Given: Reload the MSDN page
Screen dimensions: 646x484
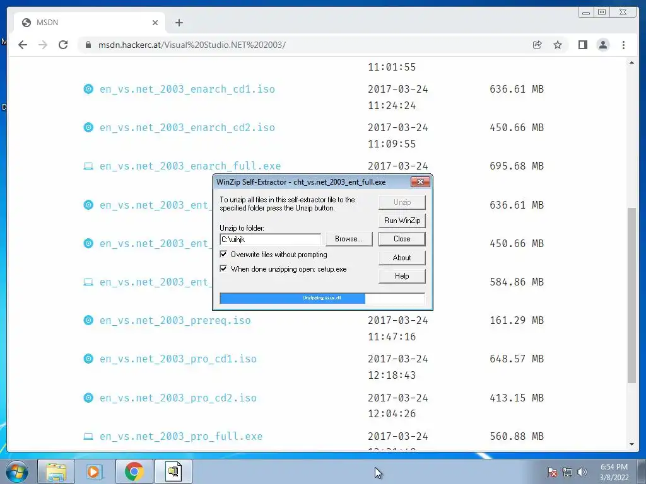Looking at the screenshot, I should point(63,45).
